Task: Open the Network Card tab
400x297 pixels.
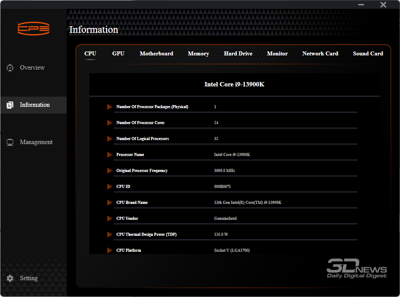Action: [x=320, y=54]
